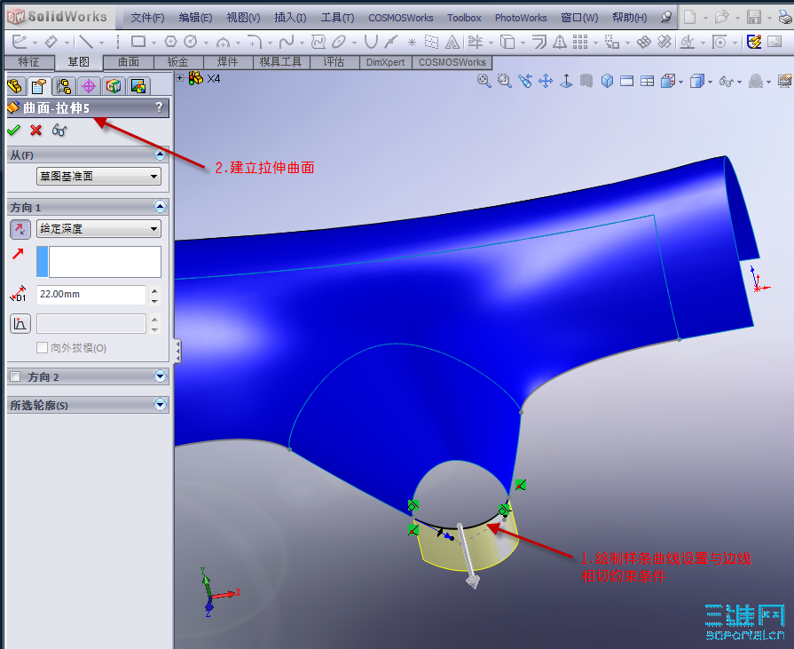Viewport: 794px width, 649px height.
Task: Switch to the 钣金 tab
Action: click(178, 62)
